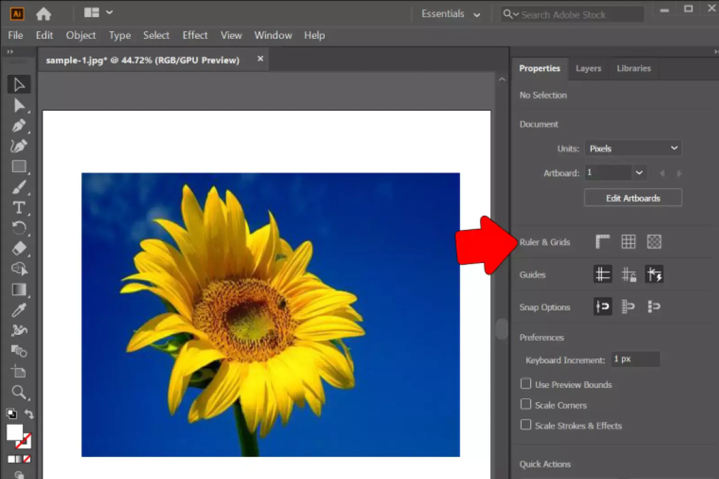Select the Blend tool
The height and width of the screenshot is (479, 719).
click(19, 351)
